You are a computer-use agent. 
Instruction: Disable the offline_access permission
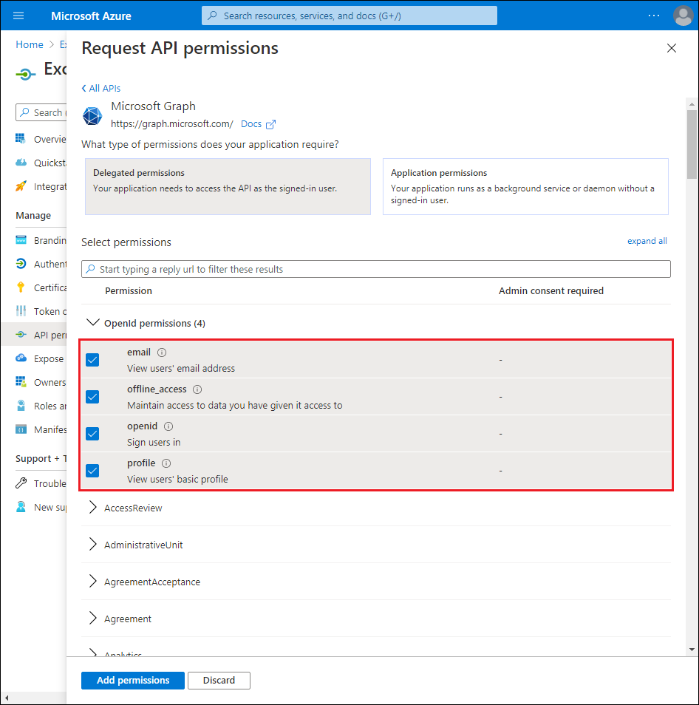92,397
